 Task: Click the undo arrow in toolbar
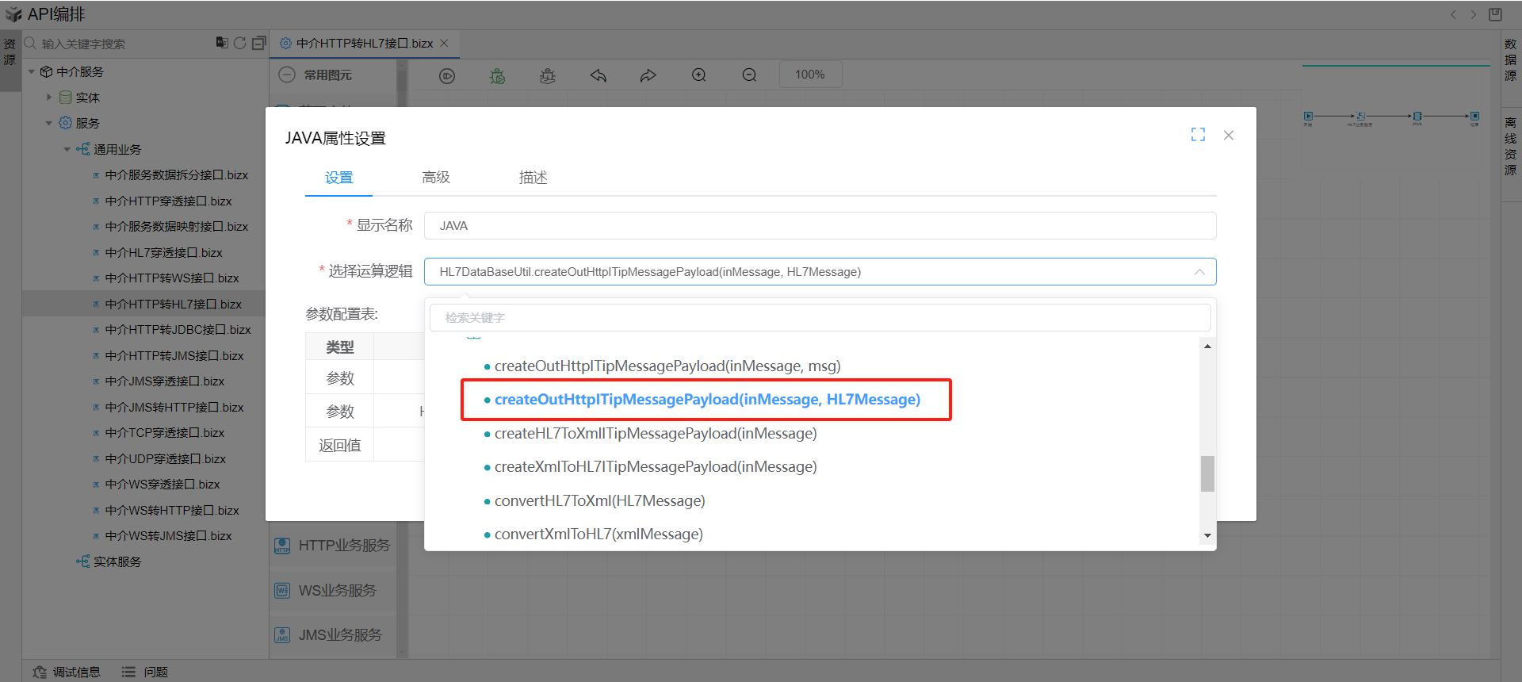pyautogui.click(x=598, y=75)
